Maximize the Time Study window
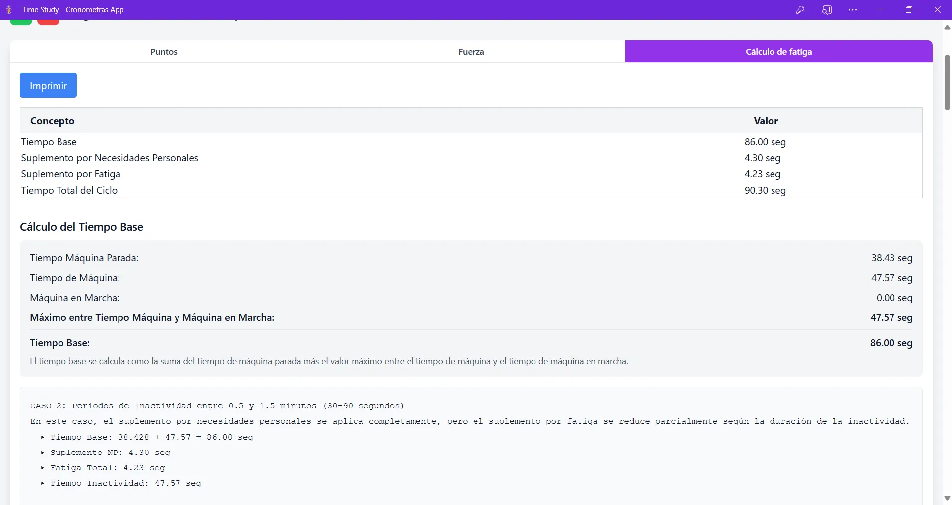952x505 pixels. point(909,10)
